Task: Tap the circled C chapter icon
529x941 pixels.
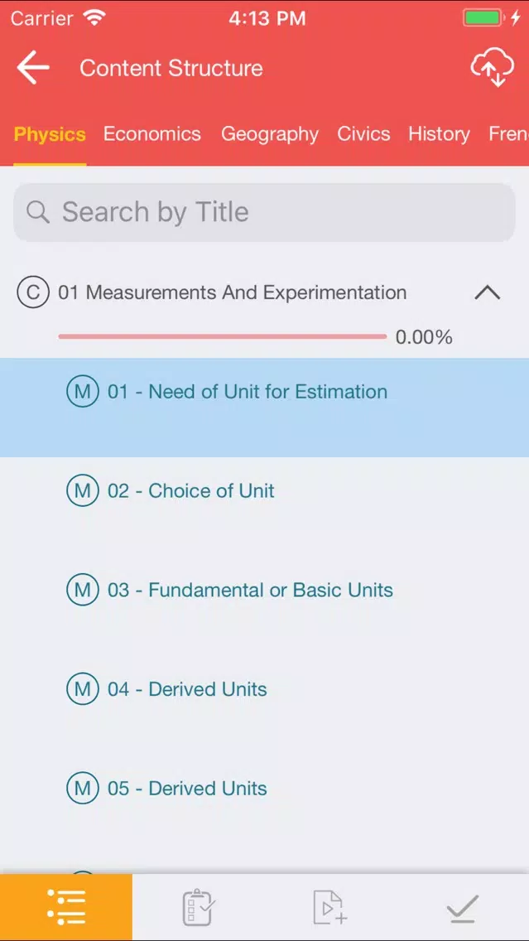Action: (32, 292)
